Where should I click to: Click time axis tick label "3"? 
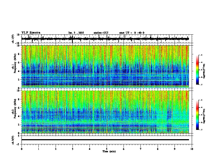point(73,149)
